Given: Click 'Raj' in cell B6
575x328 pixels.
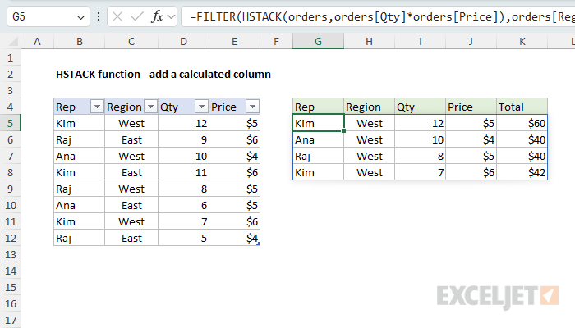Looking at the screenshot, I should point(79,140).
